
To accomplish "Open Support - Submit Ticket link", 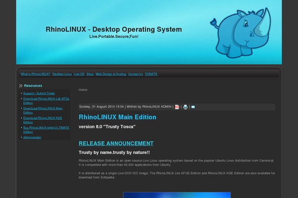I will pos(39,94).
